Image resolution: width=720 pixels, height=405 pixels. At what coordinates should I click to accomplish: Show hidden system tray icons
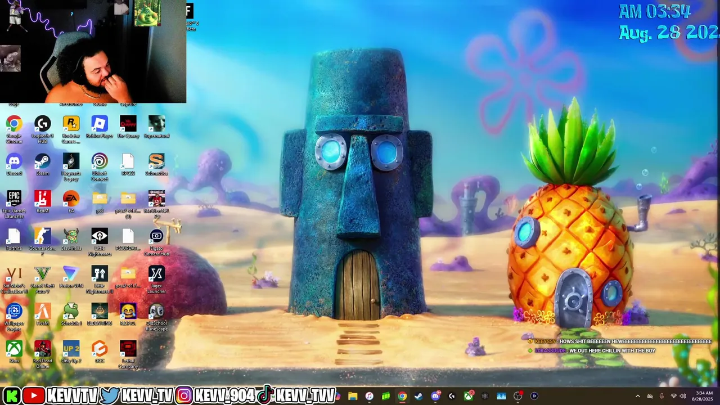coord(637,396)
